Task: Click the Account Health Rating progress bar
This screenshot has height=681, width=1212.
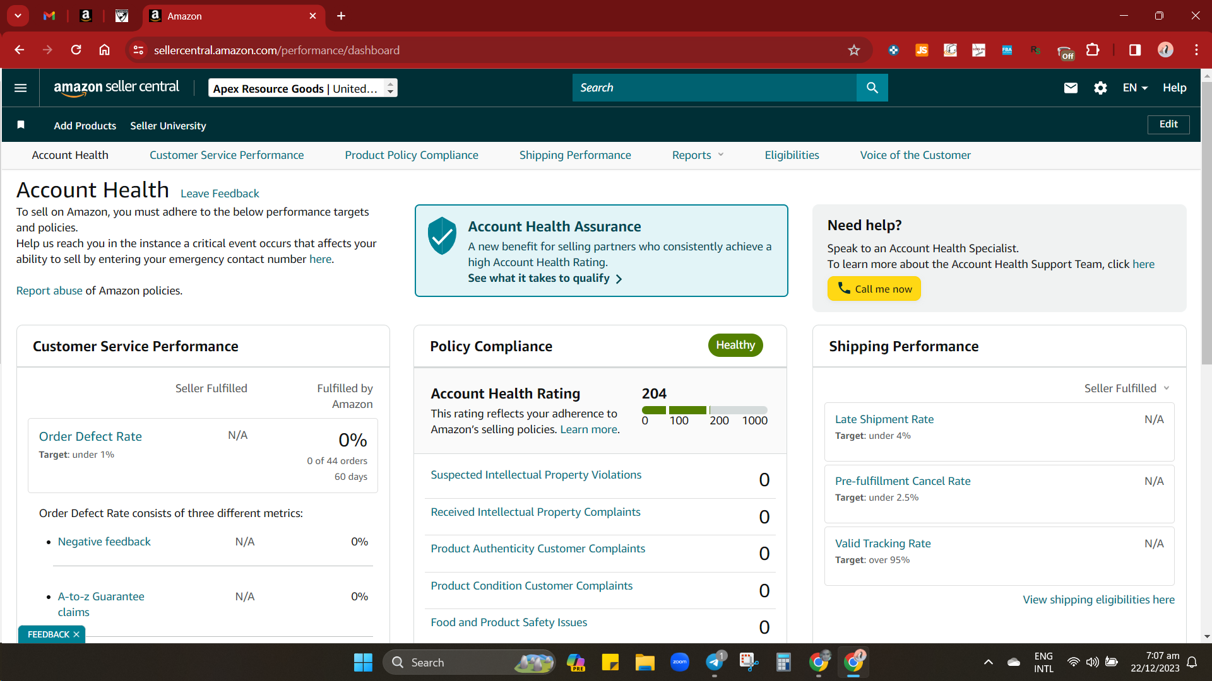Action: coord(704,410)
